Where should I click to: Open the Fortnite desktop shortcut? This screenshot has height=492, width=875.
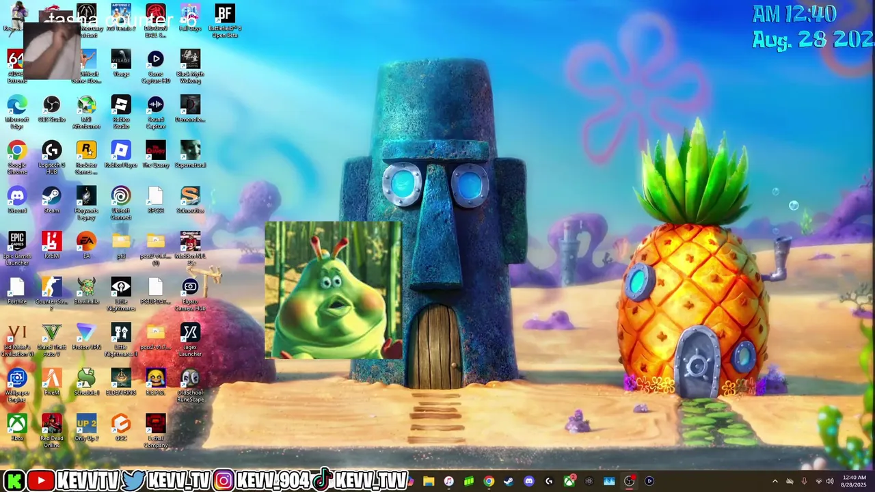[x=17, y=291]
